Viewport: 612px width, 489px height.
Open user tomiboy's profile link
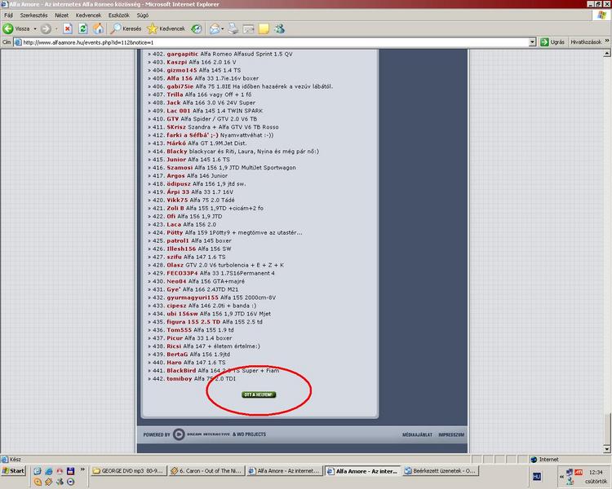point(180,379)
